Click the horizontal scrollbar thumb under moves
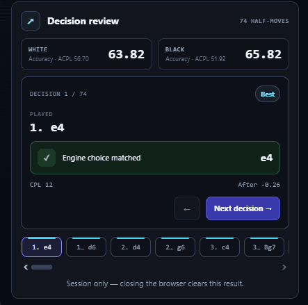Viewport: 308px width, 305px height. pos(42,267)
